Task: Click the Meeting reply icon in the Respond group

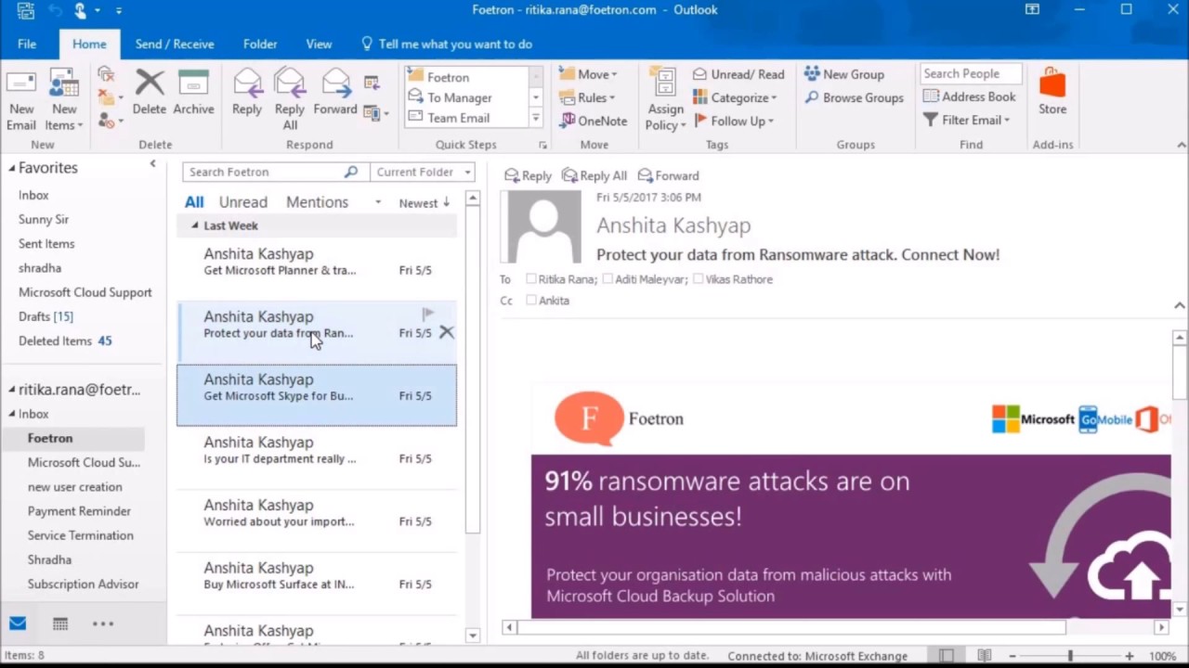Action: [x=372, y=83]
